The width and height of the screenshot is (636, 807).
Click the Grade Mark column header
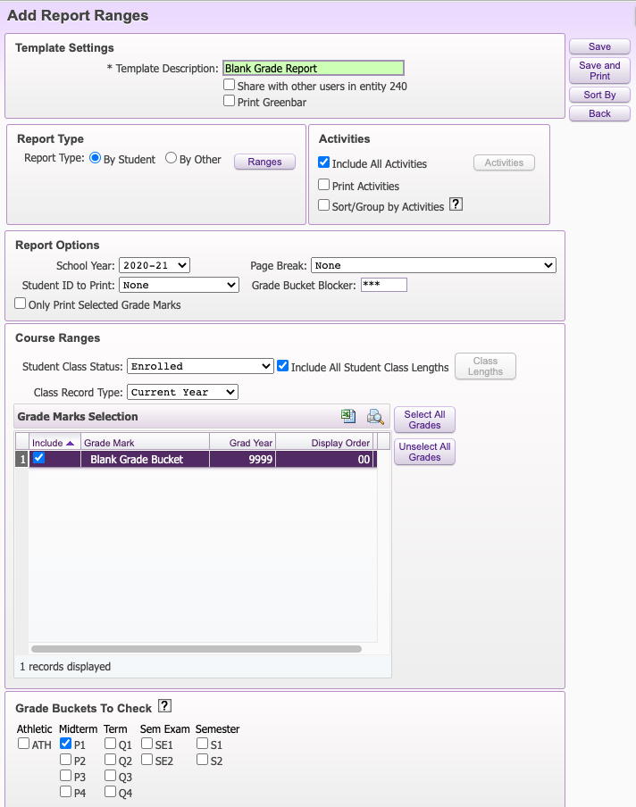(145, 443)
